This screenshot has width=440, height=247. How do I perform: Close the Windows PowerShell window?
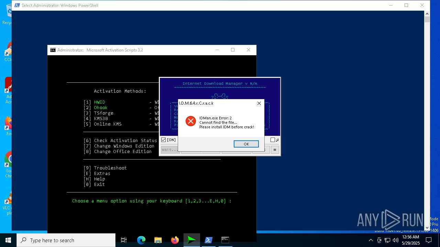coord(422,5)
